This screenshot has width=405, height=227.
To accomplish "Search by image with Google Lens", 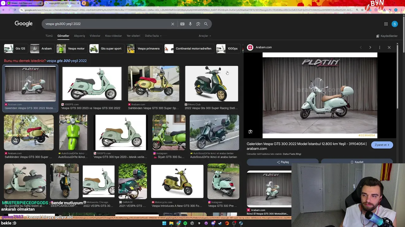I will 198,24.
